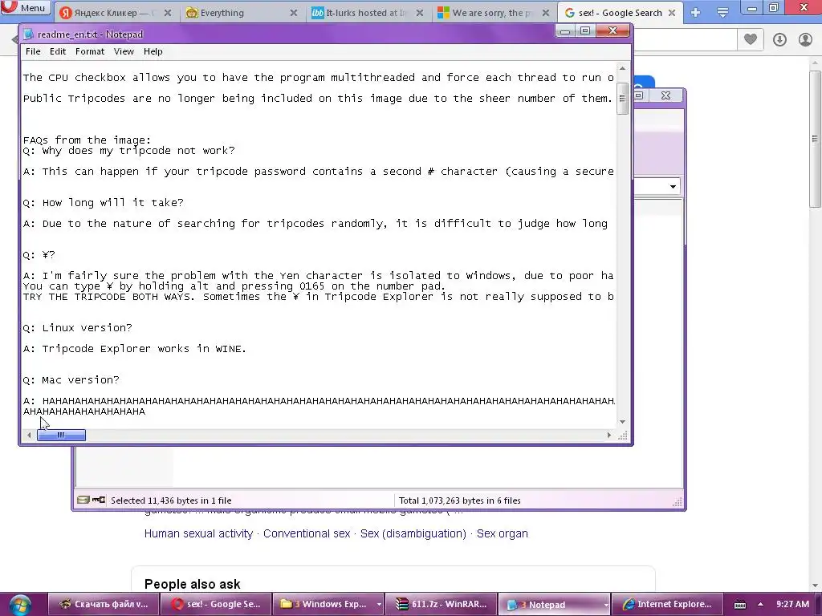Switch to Internet Explorer taskbar button

click(x=667, y=604)
